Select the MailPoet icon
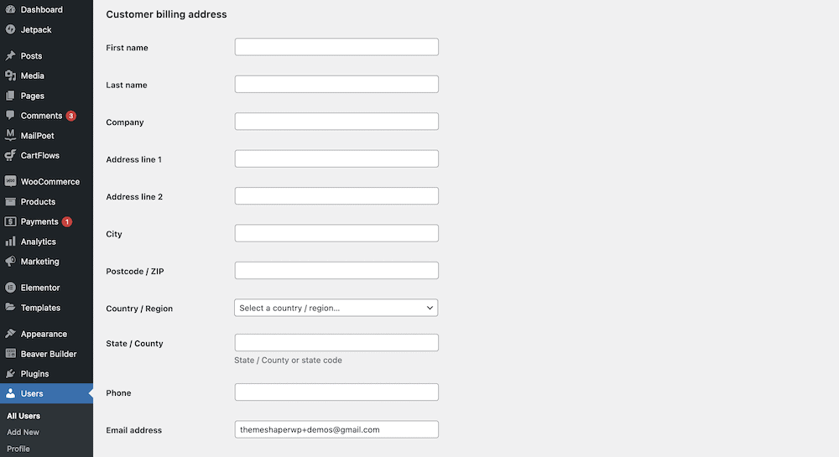Screen dimensions: 839x457 click(10, 135)
